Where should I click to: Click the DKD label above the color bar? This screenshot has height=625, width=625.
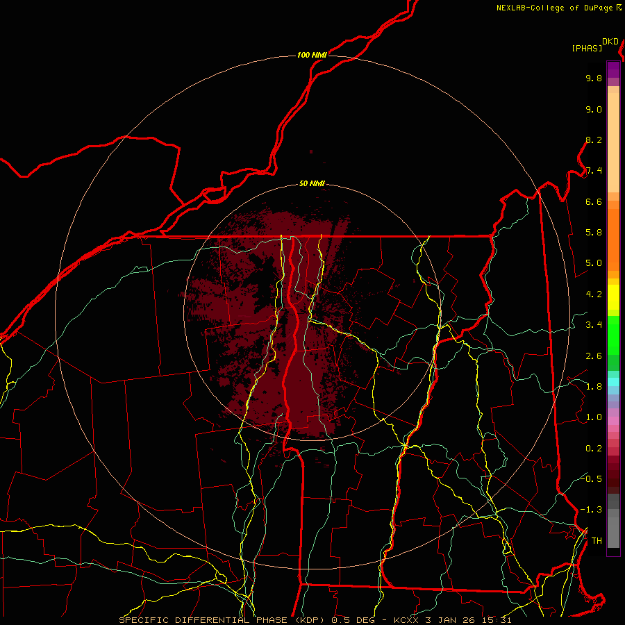(610, 42)
